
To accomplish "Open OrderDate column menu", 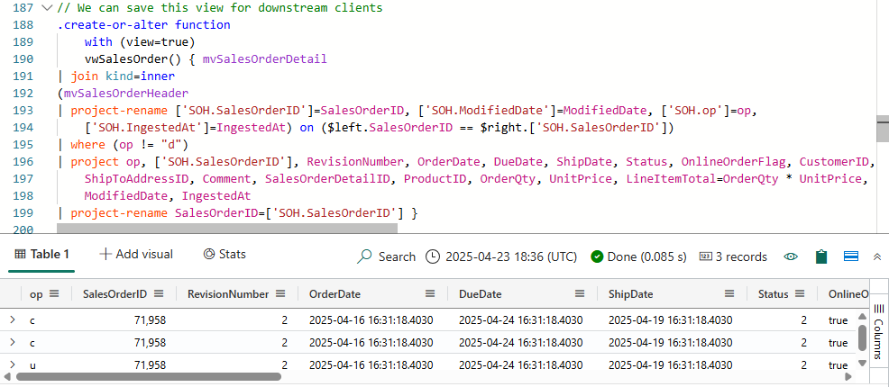I will pos(430,293).
